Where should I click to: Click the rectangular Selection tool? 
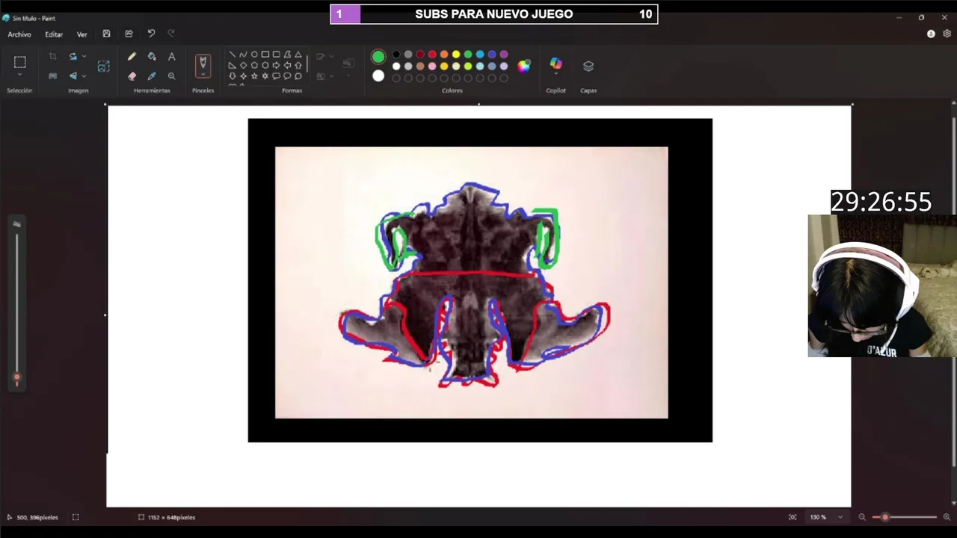[20, 62]
